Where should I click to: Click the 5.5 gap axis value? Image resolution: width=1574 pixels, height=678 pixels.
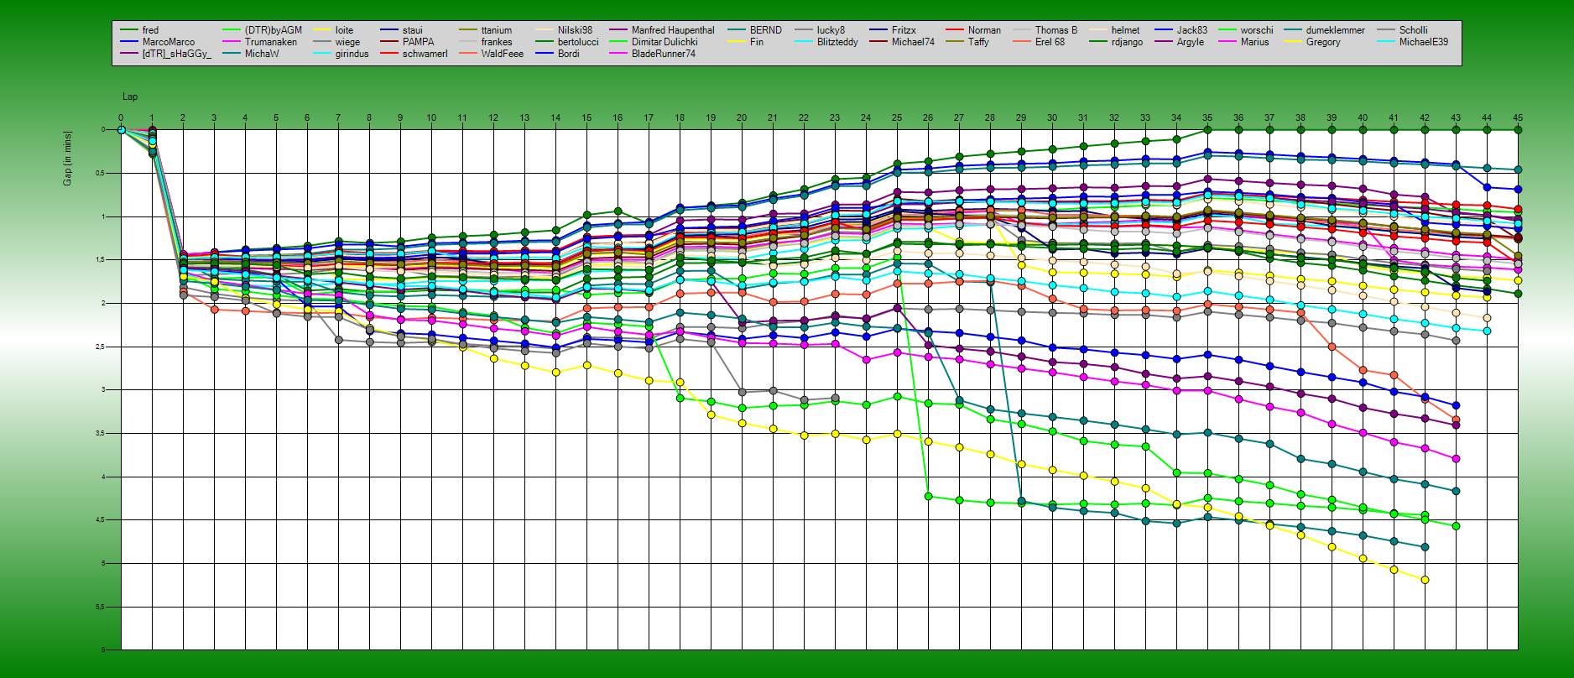100,607
